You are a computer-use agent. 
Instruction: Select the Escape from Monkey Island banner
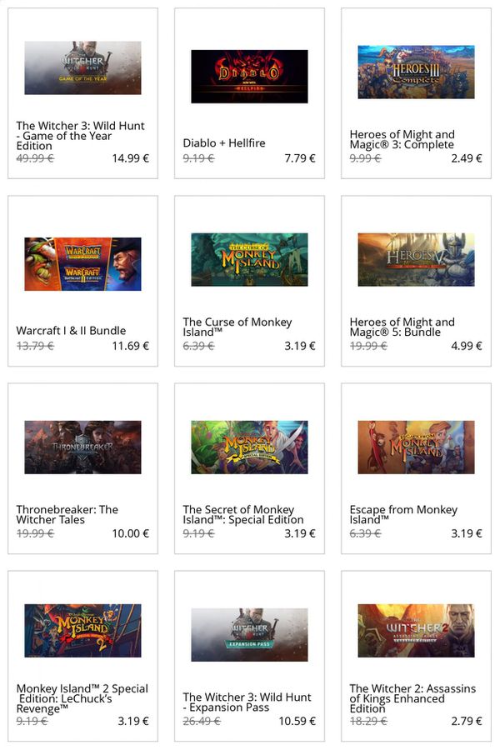point(417,447)
